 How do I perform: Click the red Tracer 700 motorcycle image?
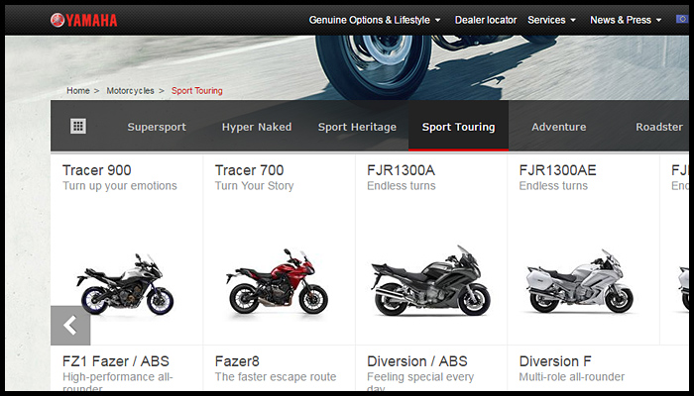pyautogui.click(x=277, y=281)
